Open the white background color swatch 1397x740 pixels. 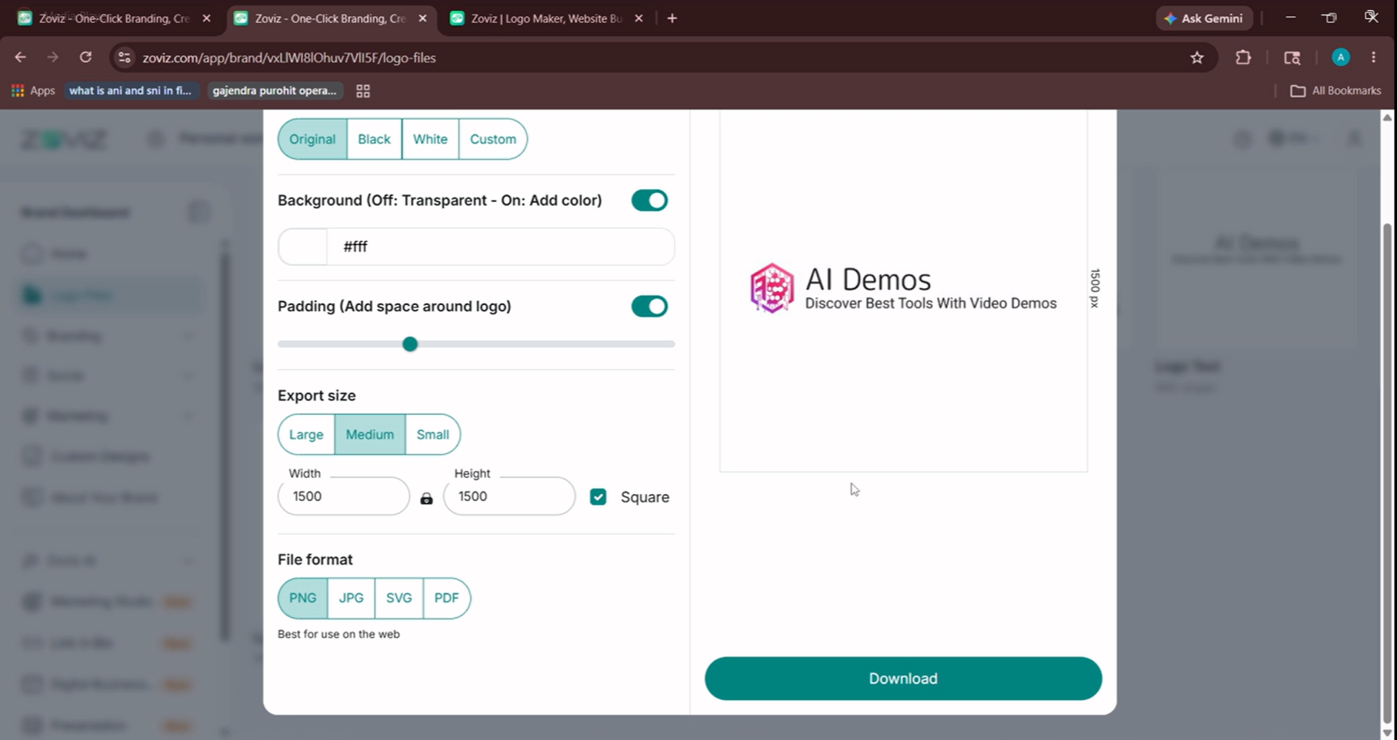[x=302, y=247]
